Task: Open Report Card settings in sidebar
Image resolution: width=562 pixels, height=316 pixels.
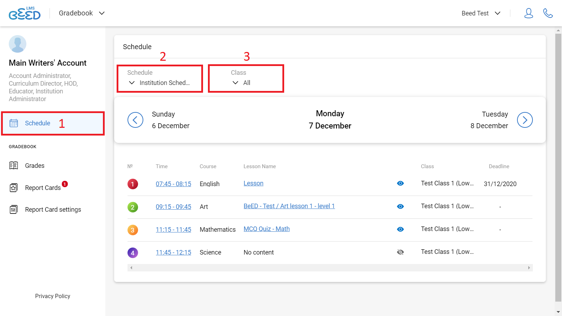Action: 53,210
